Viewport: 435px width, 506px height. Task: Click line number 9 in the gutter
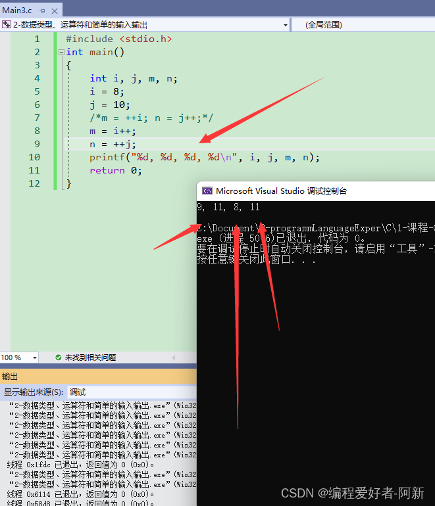click(x=37, y=144)
